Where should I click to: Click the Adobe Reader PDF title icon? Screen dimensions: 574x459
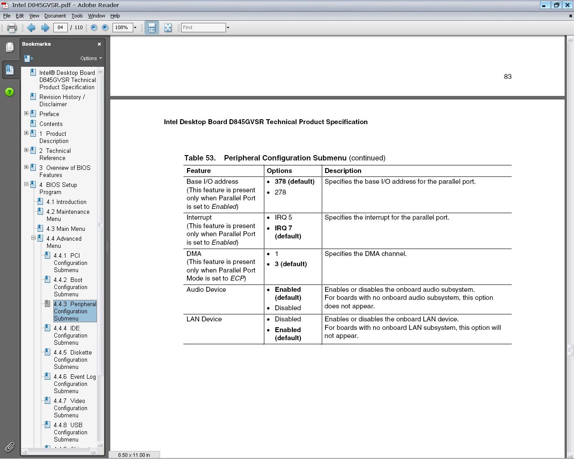tap(5, 5)
